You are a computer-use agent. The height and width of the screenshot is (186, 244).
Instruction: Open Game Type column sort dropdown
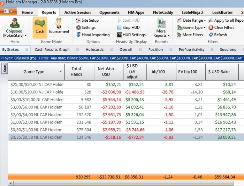click(60, 72)
